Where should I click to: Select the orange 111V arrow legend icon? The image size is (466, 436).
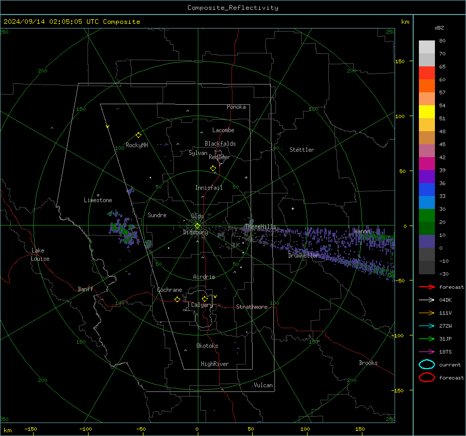click(x=427, y=313)
